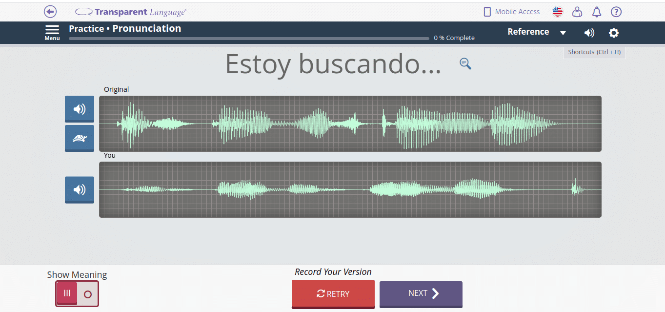This screenshot has height=312, width=665.
Task: Click the back arrow icon
Action: pyautogui.click(x=50, y=11)
